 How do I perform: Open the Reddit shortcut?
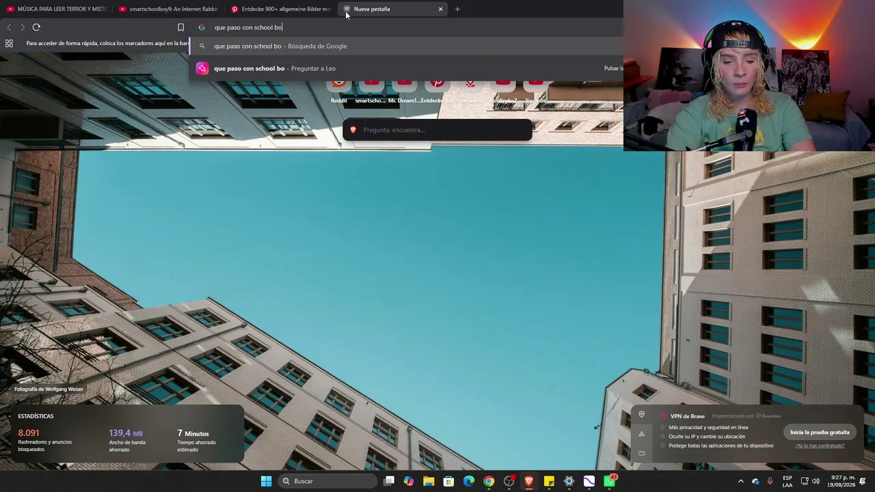[339, 92]
